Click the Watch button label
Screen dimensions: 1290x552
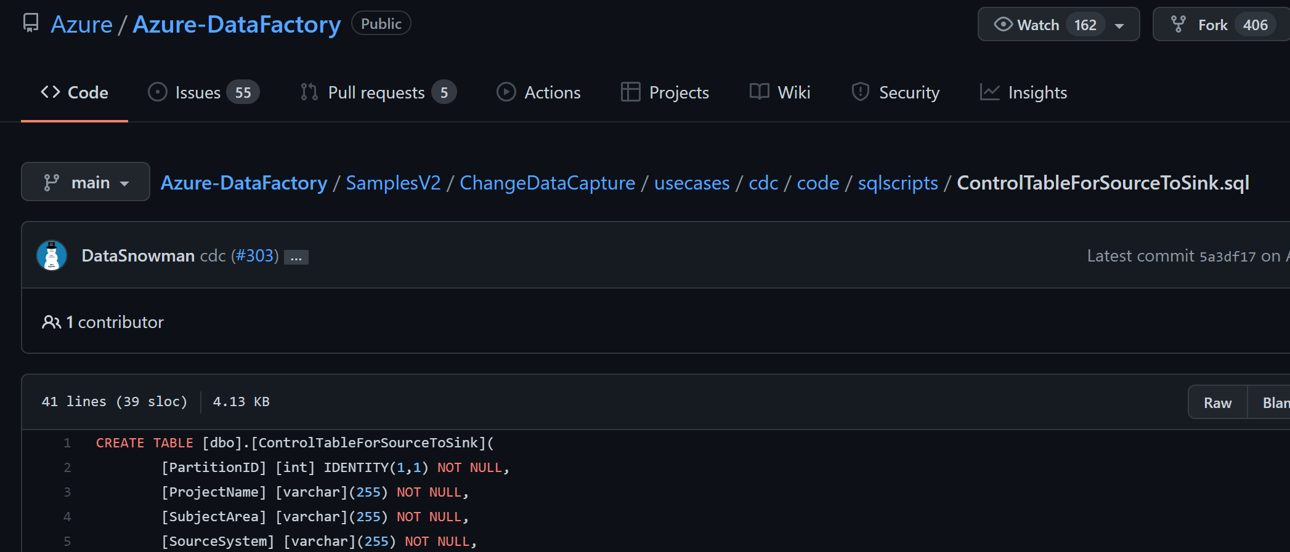point(1038,25)
